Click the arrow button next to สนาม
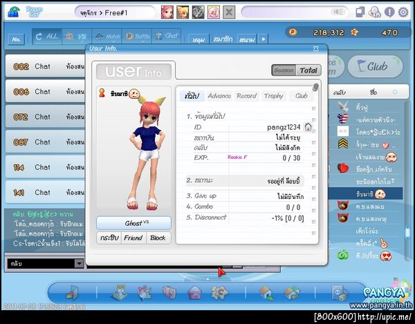 (264, 39)
